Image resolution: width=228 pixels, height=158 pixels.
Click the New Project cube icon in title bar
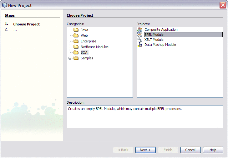4,5
